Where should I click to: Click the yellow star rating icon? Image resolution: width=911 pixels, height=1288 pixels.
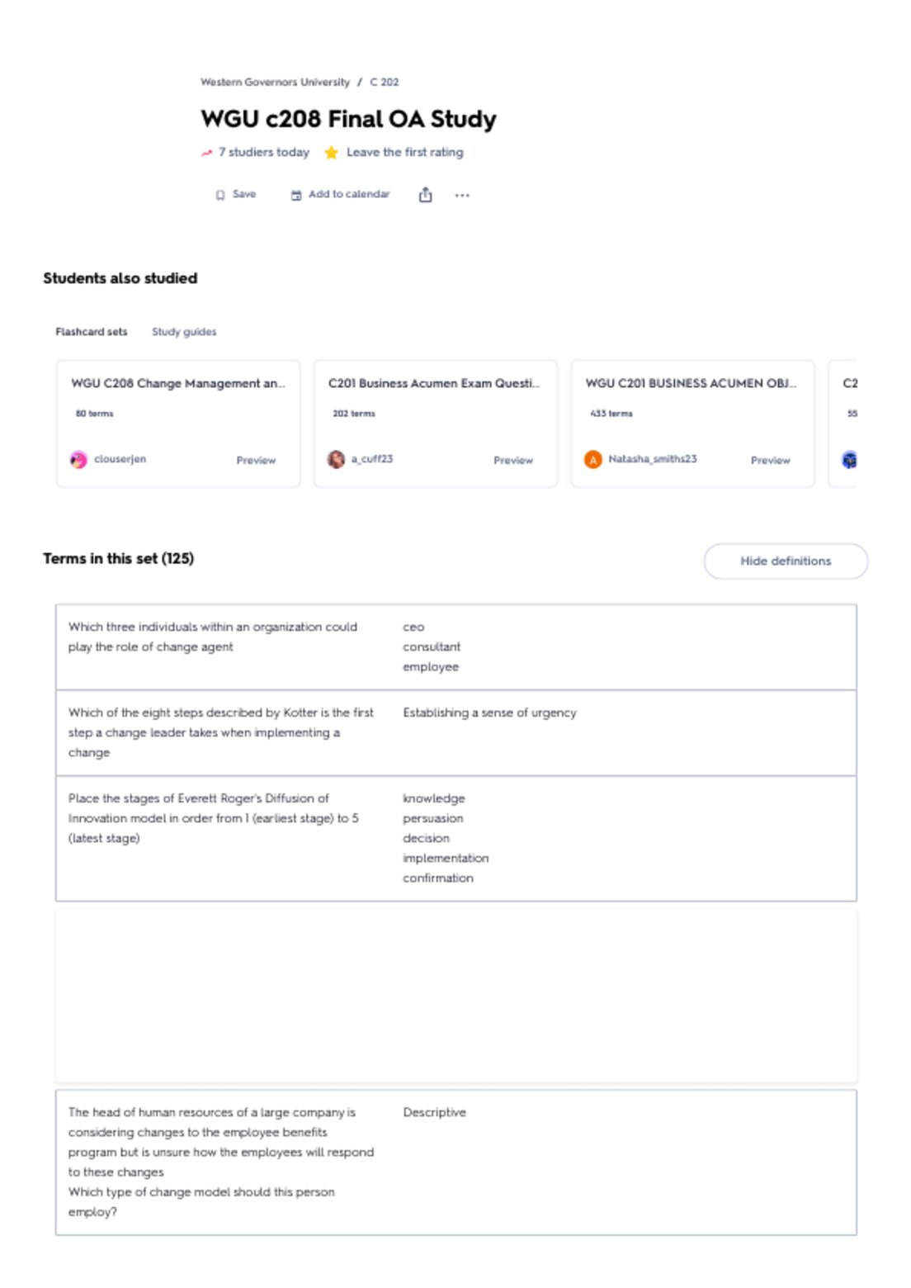point(332,153)
